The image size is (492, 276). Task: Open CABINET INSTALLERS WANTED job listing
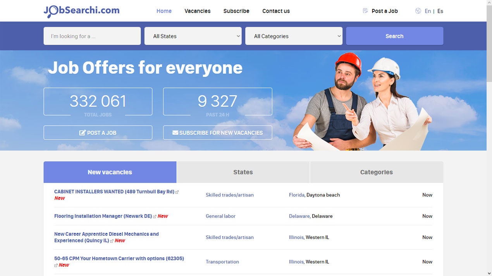pos(114,192)
